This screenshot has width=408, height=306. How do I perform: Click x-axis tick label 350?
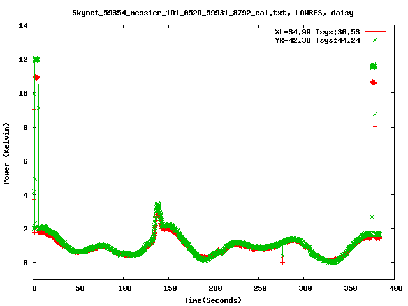click(351, 288)
